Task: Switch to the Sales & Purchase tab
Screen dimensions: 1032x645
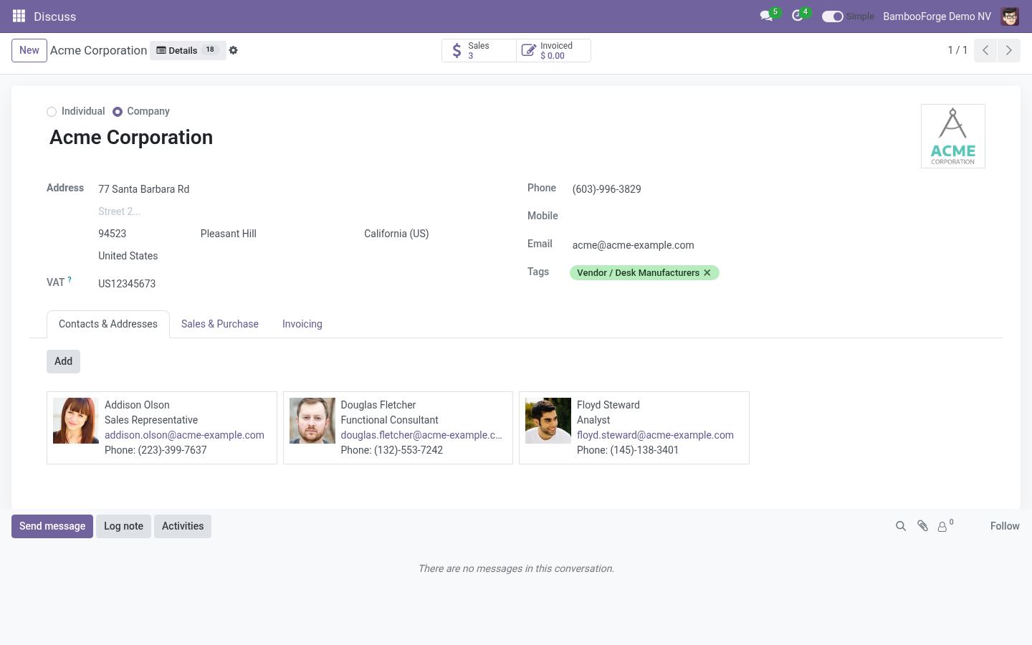Action: (220, 324)
